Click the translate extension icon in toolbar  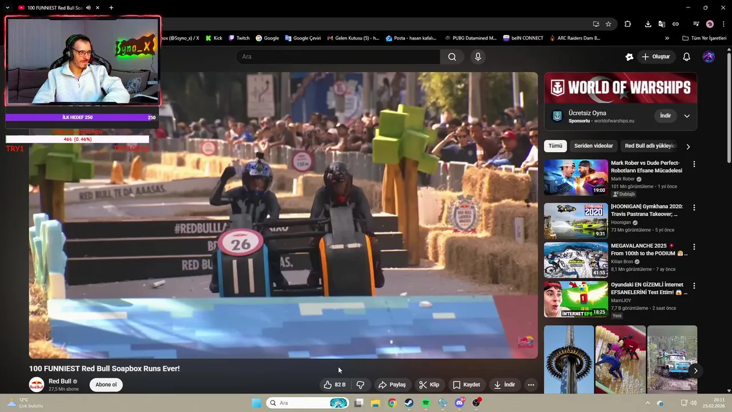click(x=662, y=24)
